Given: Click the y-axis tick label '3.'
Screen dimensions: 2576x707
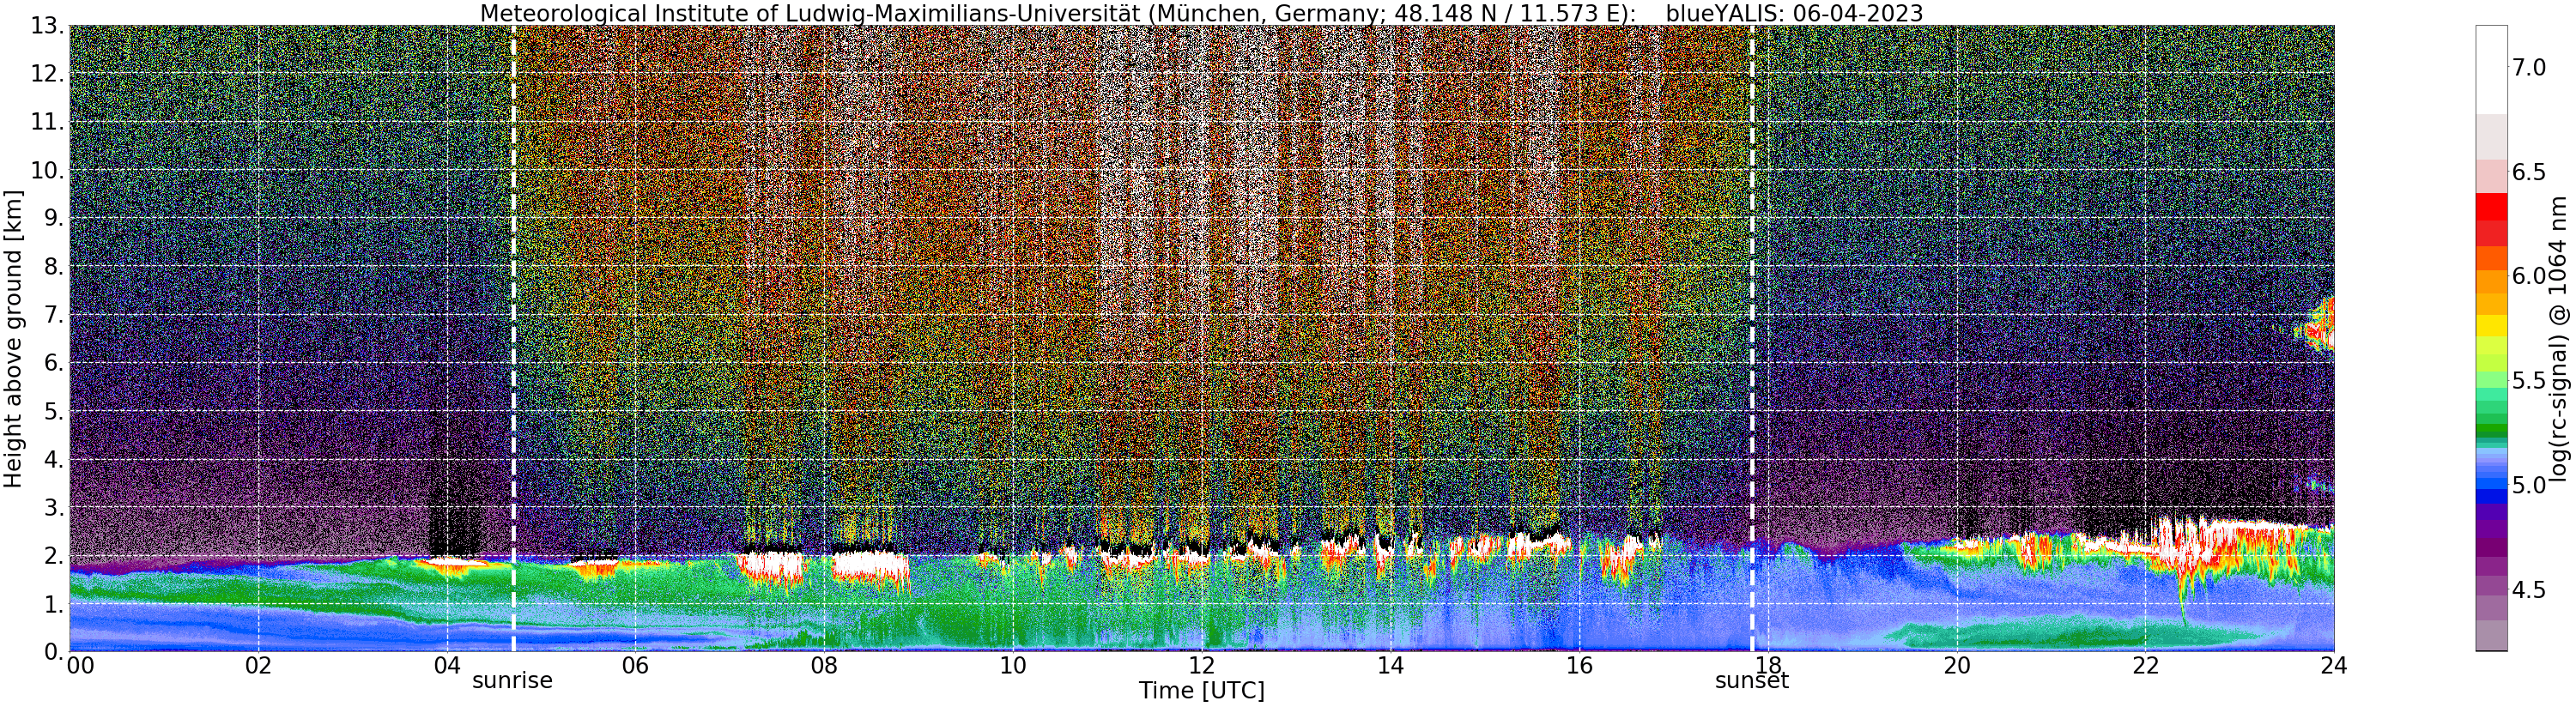Looking at the screenshot, I should [x=53, y=507].
